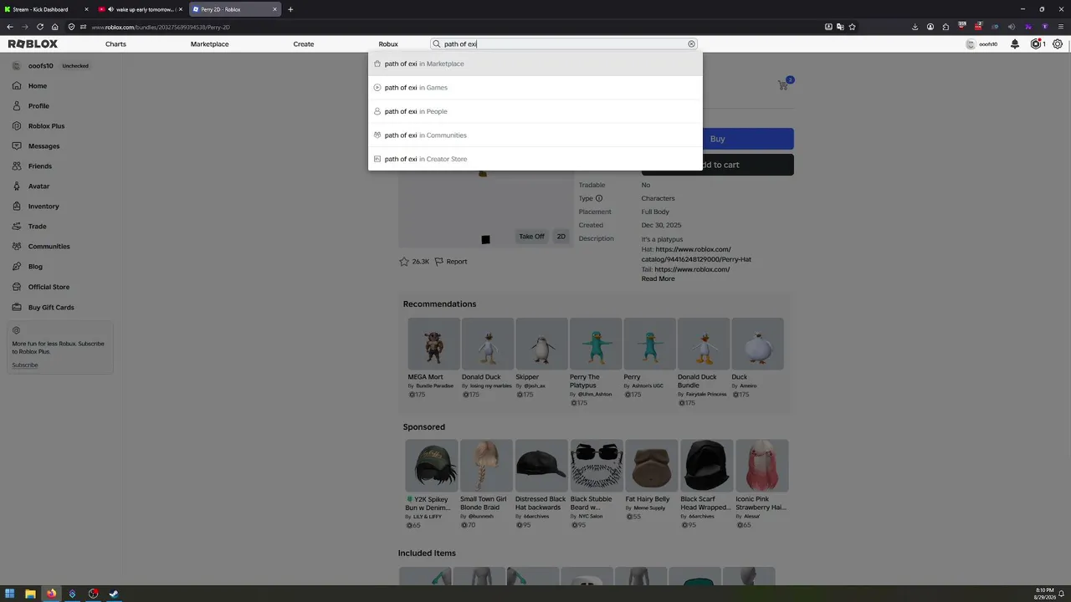Expand description with Read More
The height and width of the screenshot is (602, 1071).
658,278
